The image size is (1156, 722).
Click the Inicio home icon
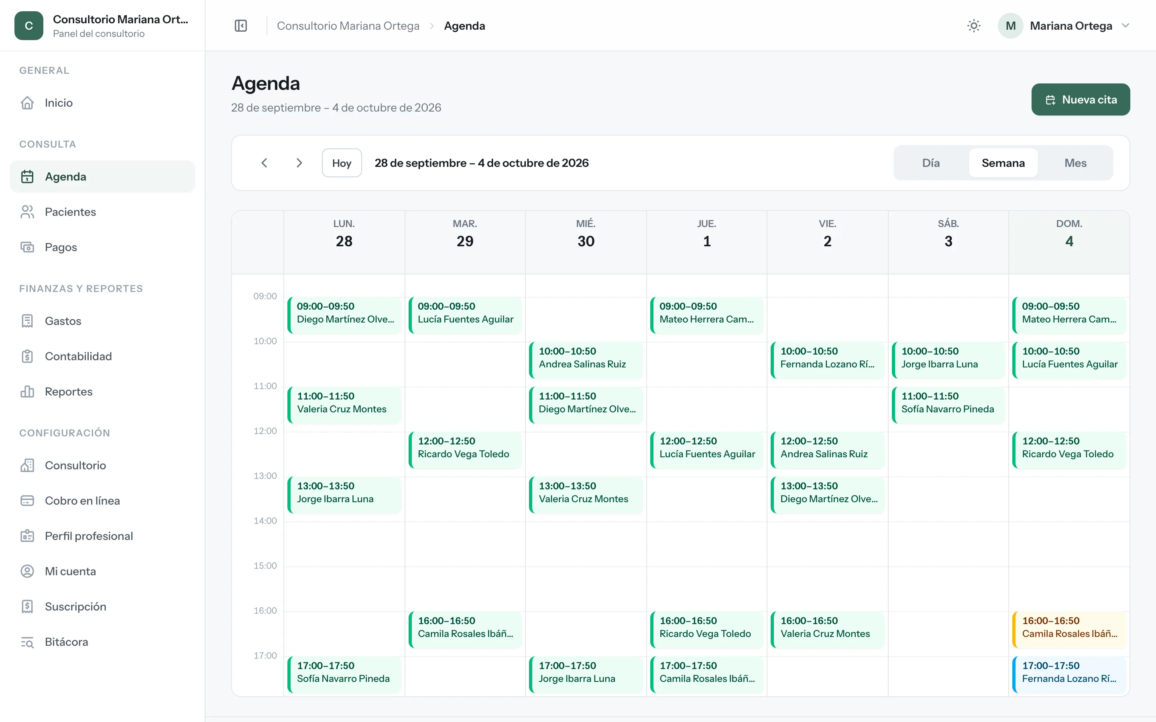tap(27, 103)
